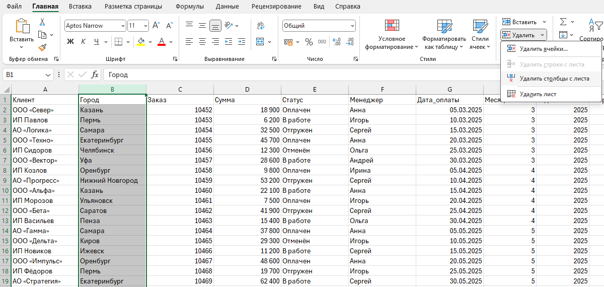Click the column D header
Screen dimensions: 604x287
pos(247,90)
